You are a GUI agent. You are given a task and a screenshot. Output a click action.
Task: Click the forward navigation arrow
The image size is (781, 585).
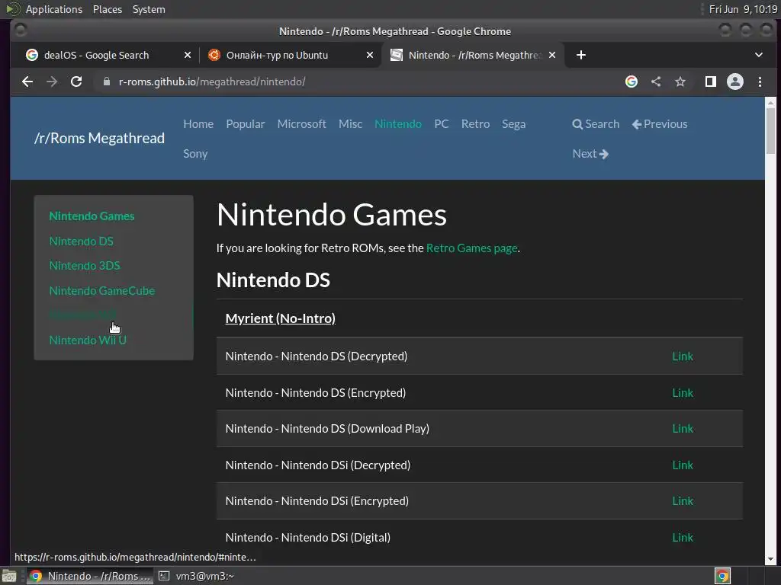point(52,82)
